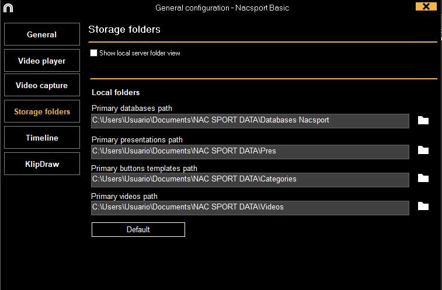Screen dimensions: 442x290
Task: Select the Storage folders tab
Action: click(42, 111)
